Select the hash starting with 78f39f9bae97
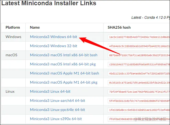The height and width of the screenshot is (125, 170). (139, 92)
